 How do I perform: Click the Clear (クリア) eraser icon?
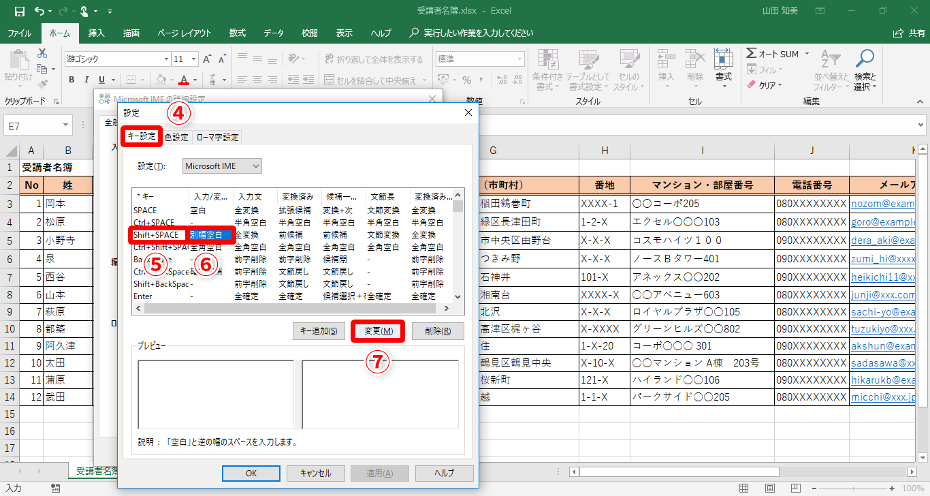click(752, 85)
